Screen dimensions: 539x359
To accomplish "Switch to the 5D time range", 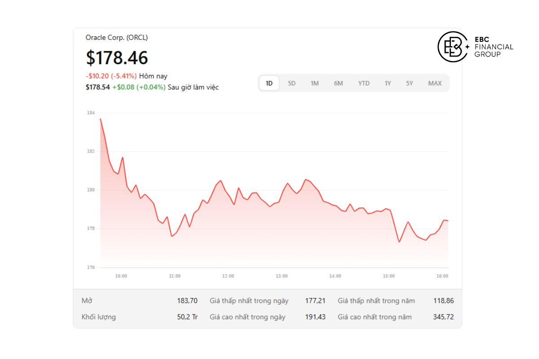I will [292, 83].
